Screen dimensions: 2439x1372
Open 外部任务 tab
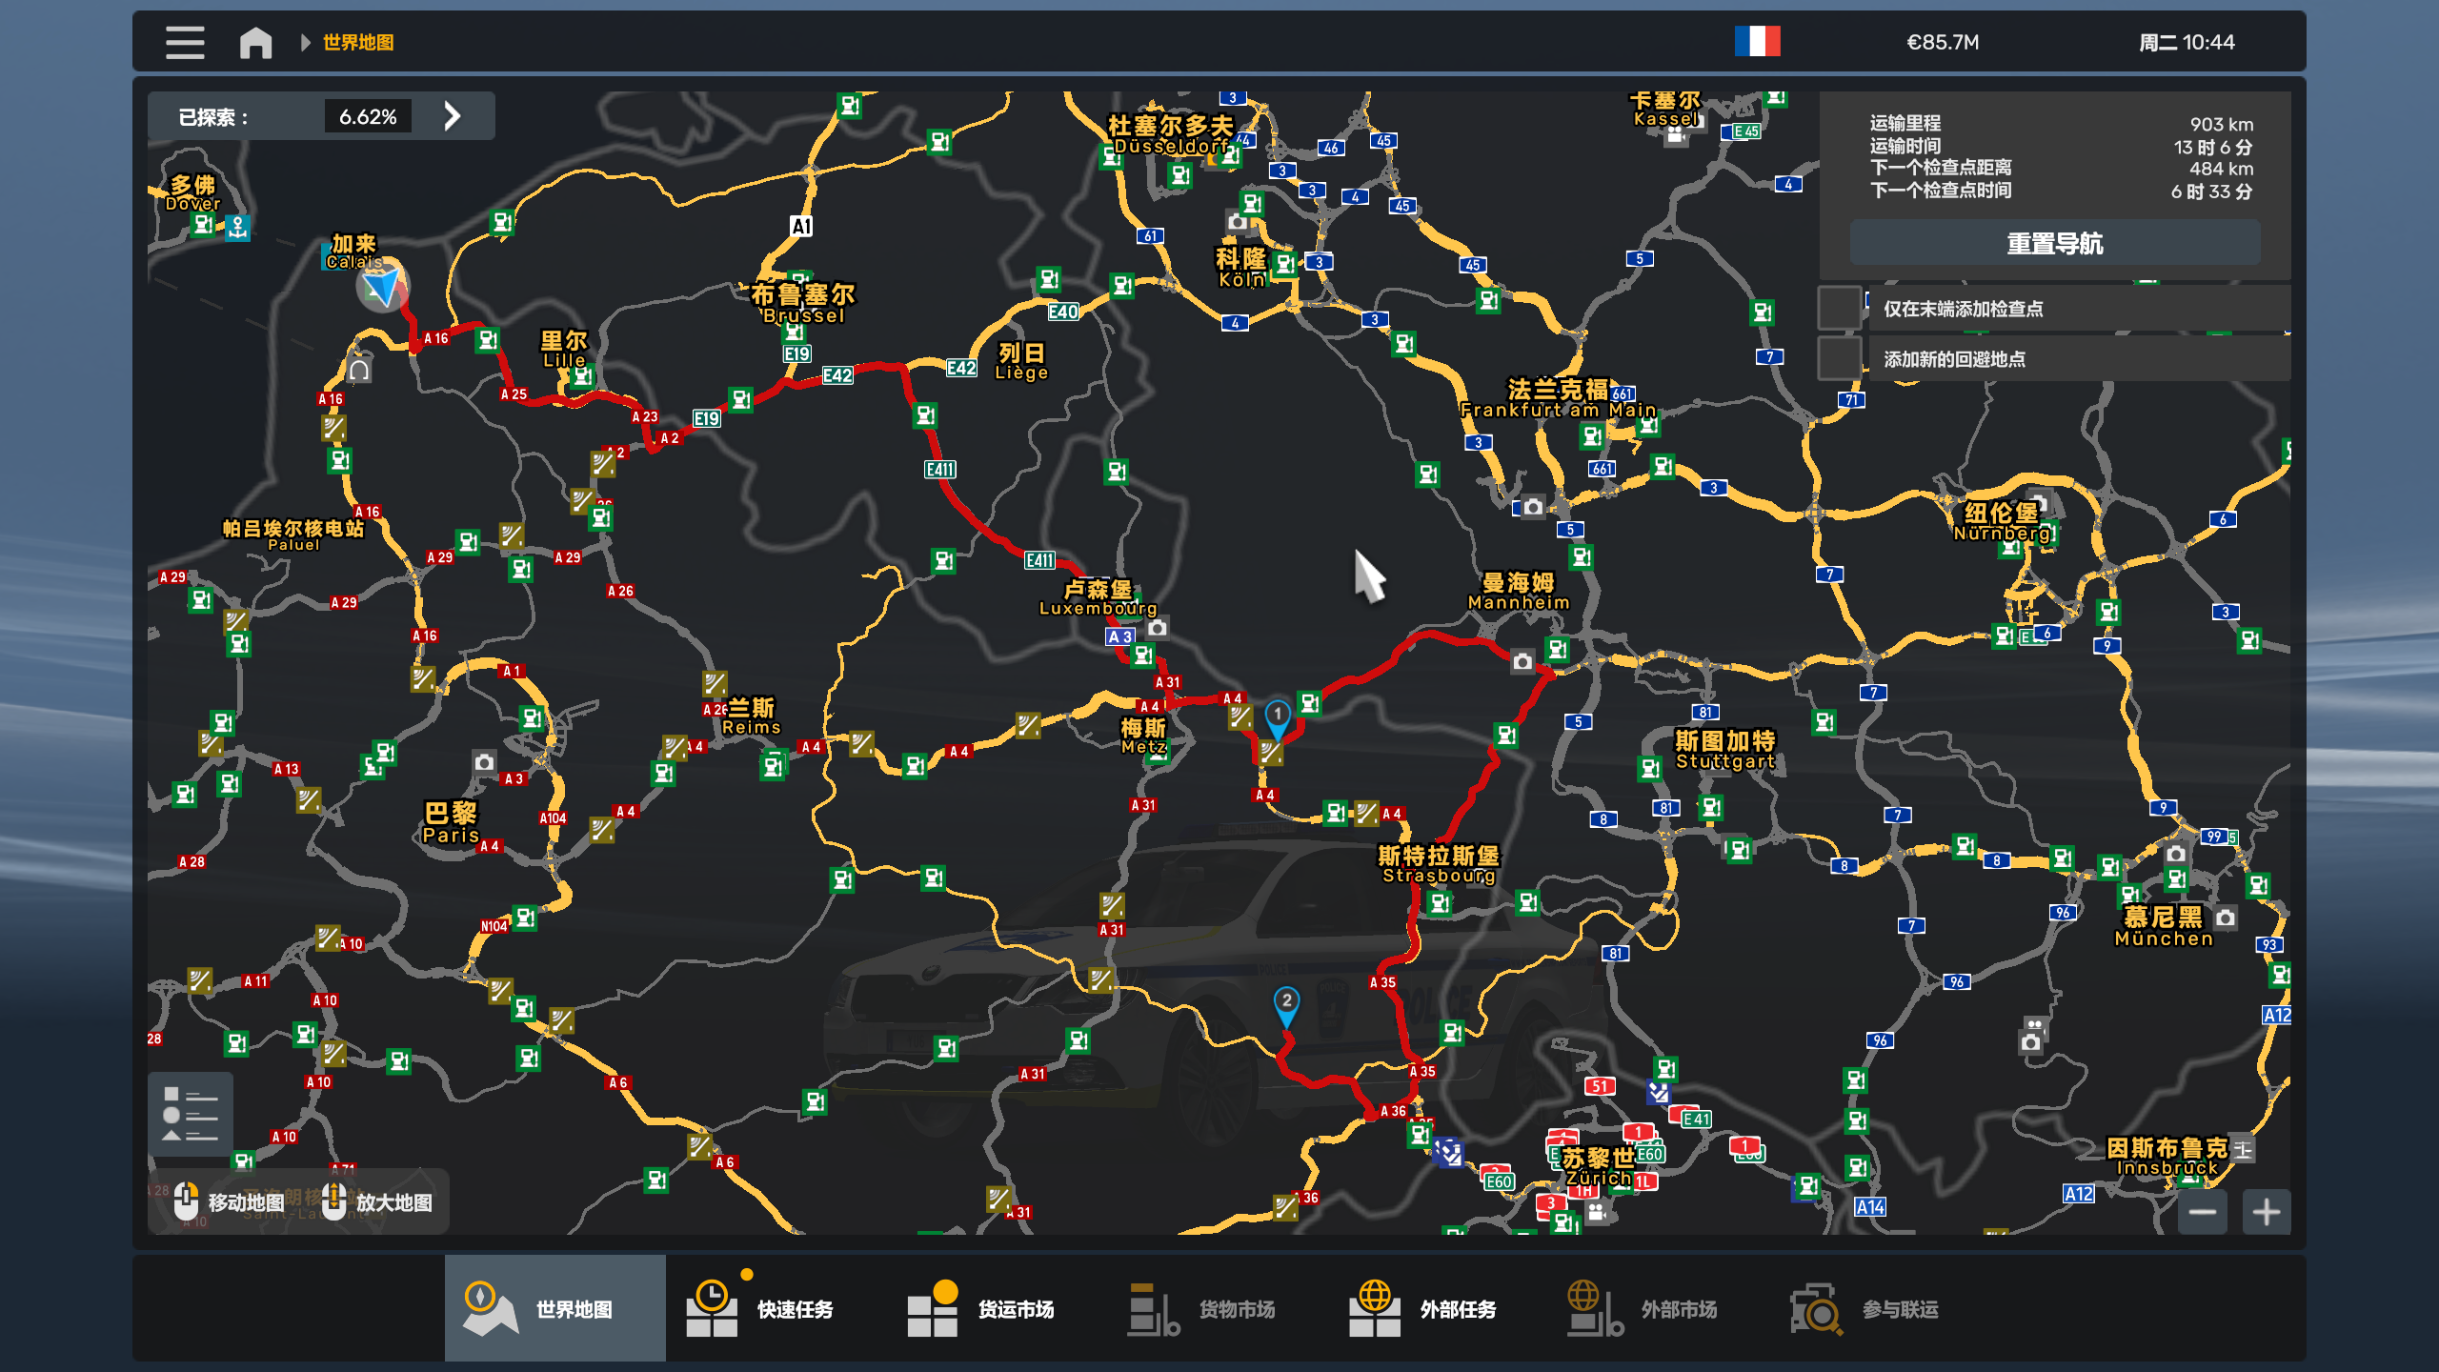pyautogui.click(x=1439, y=1308)
